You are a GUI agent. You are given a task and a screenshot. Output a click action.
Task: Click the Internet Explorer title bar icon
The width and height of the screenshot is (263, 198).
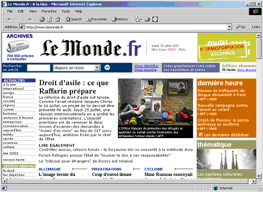pyautogui.click(x=4, y=4)
